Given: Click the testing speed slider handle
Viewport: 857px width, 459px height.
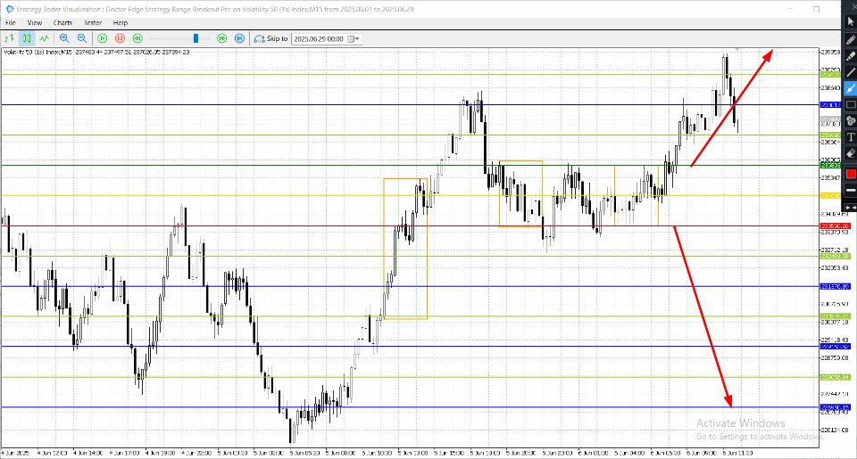Looking at the screenshot, I should [x=196, y=38].
